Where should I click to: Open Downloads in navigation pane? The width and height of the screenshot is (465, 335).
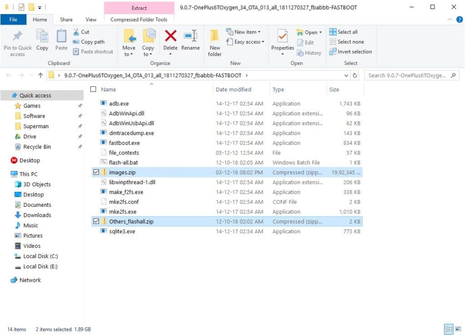37,215
